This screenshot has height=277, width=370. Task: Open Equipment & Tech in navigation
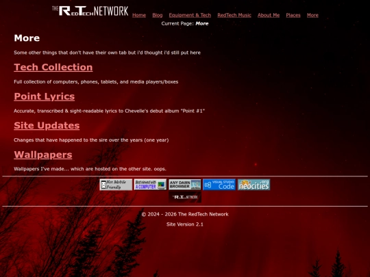[190, 15]
